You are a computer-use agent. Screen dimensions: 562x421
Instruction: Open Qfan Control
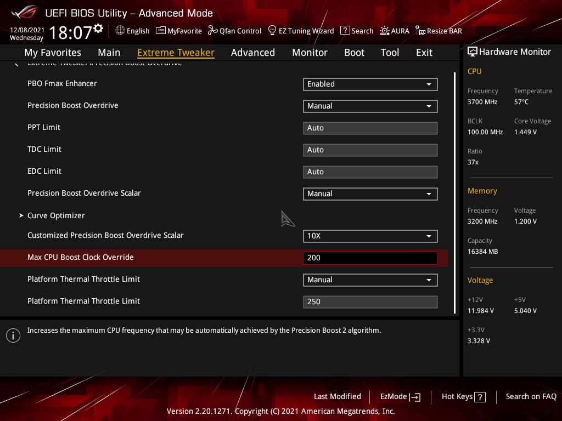pos(234,31)
